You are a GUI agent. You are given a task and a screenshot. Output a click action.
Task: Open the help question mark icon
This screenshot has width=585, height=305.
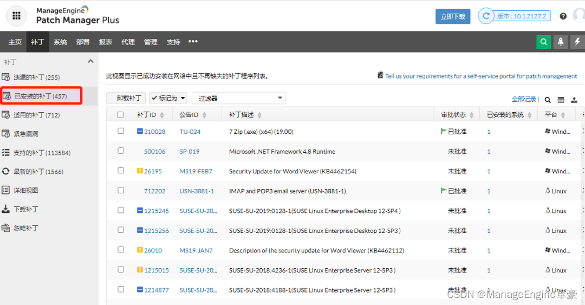[563, 16]
